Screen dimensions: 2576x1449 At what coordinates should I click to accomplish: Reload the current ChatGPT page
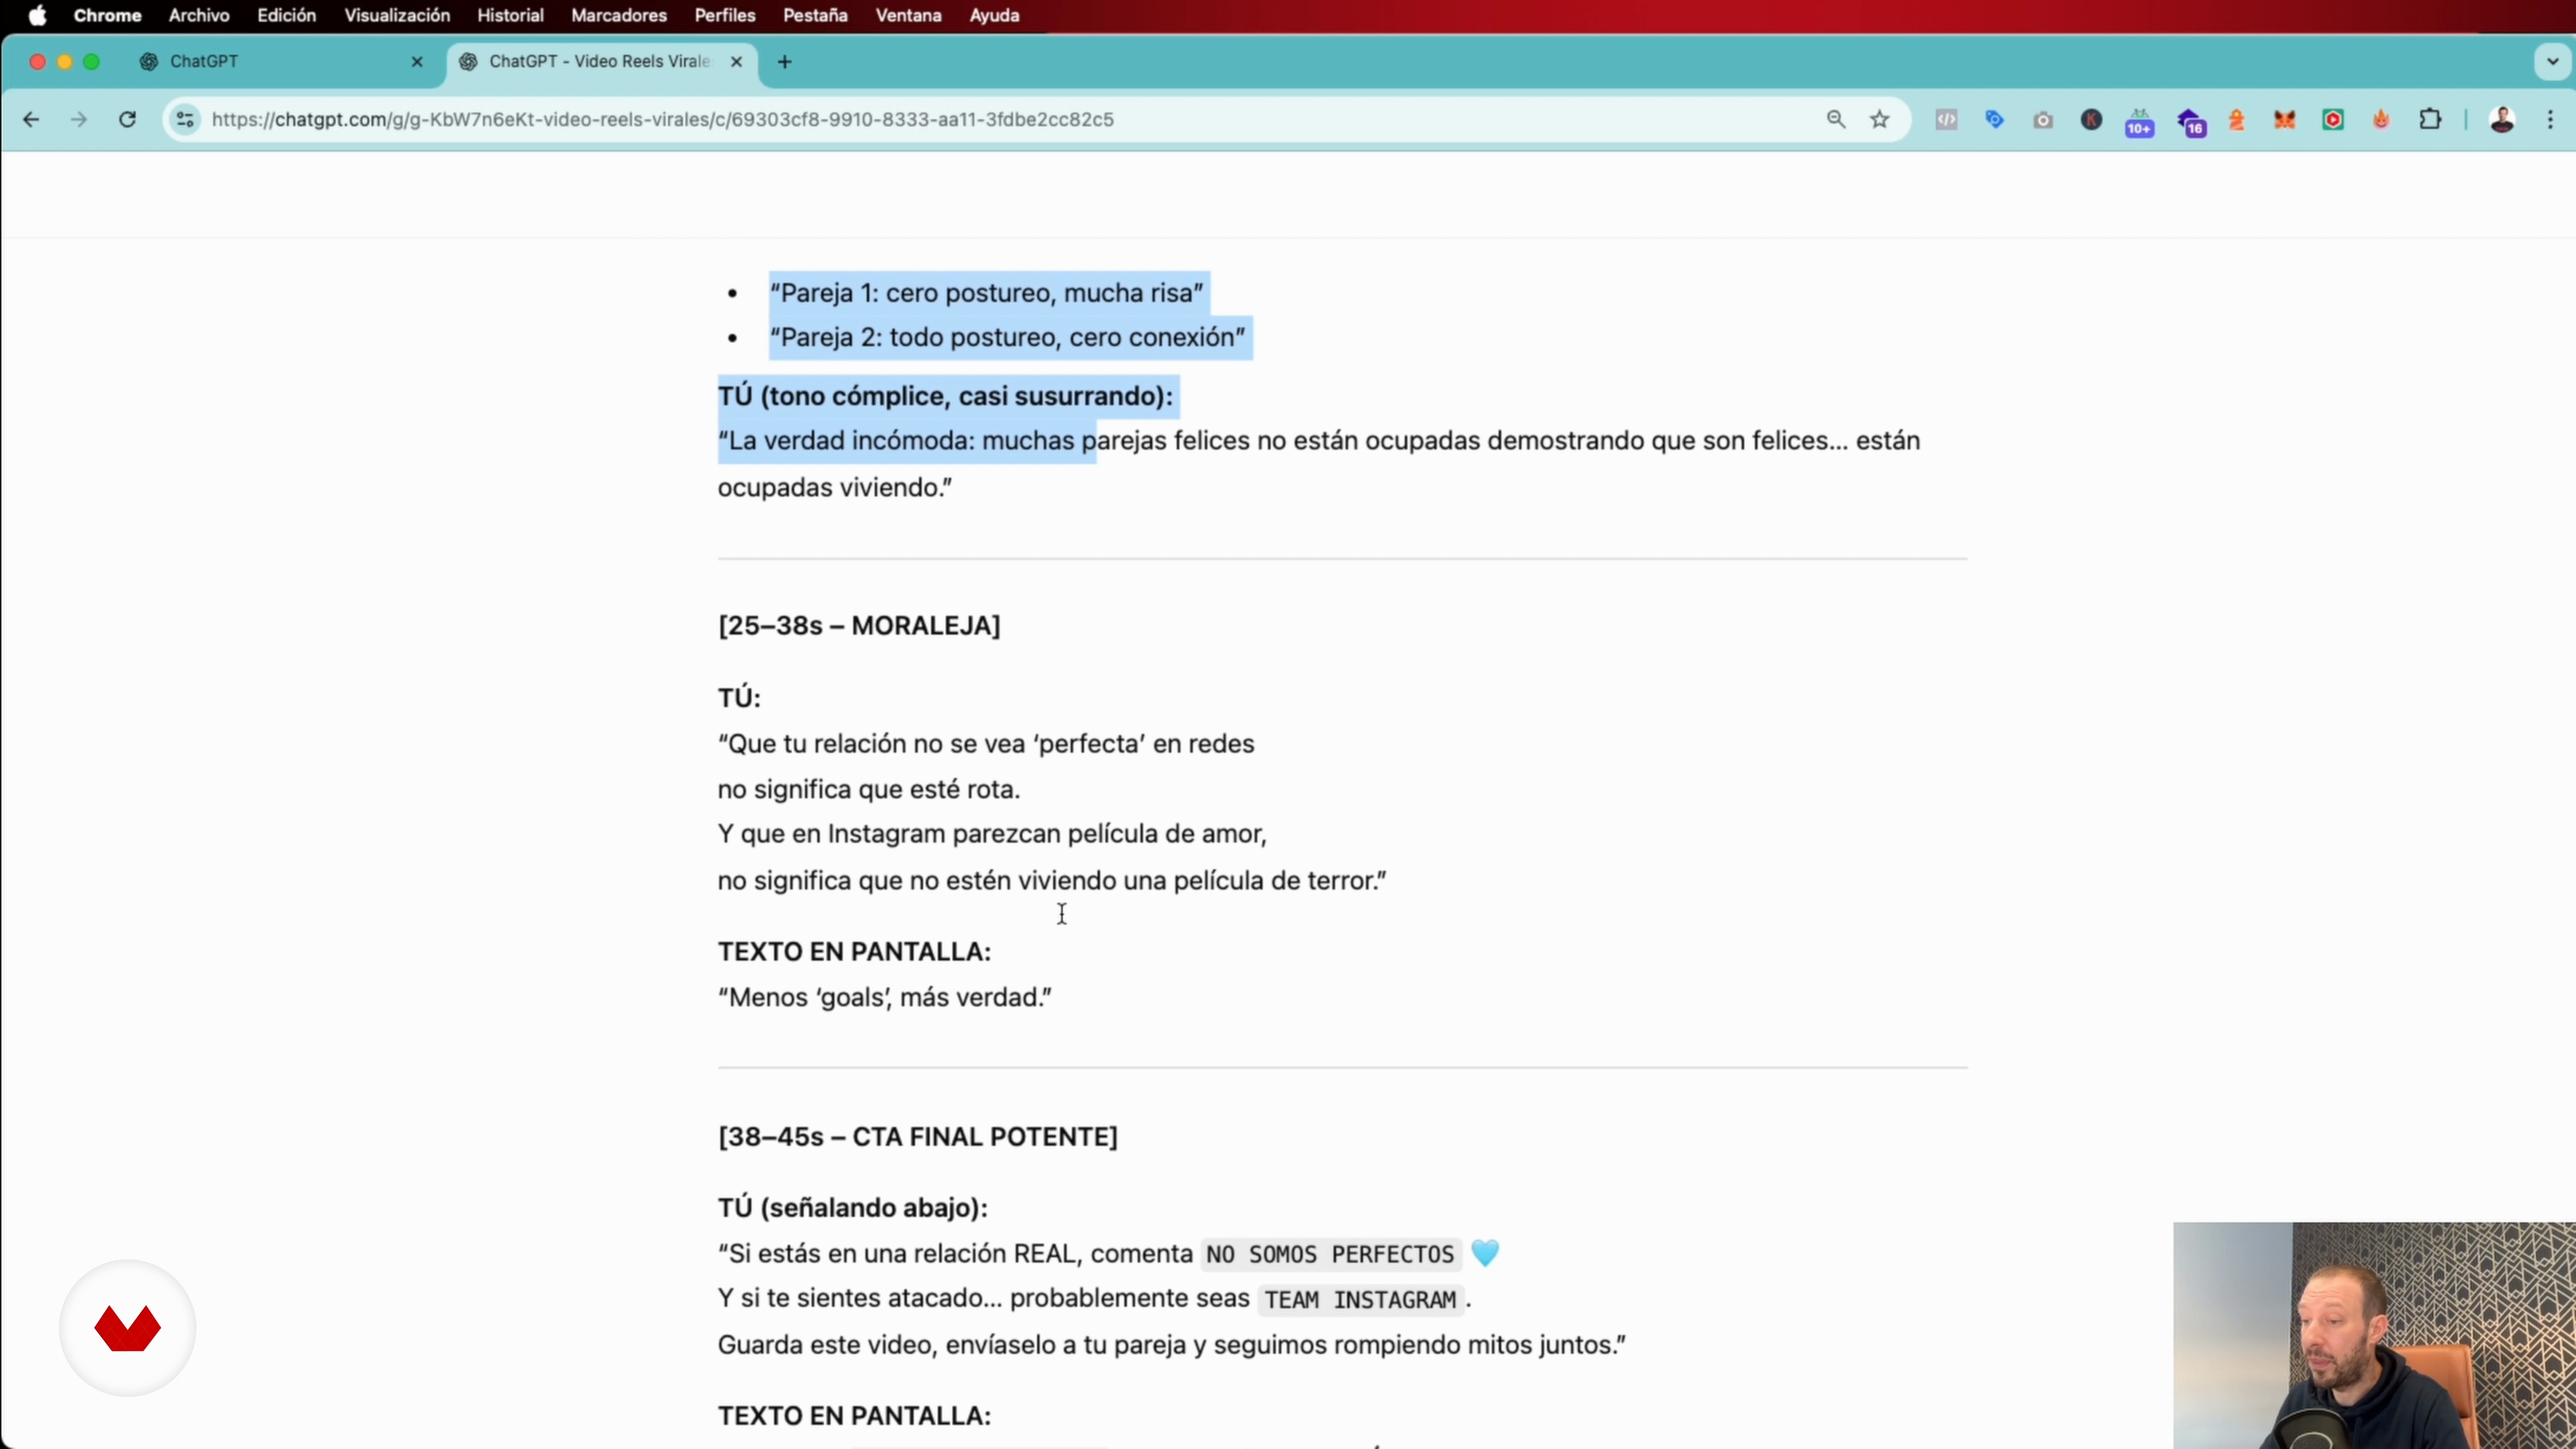click(127, 120)
